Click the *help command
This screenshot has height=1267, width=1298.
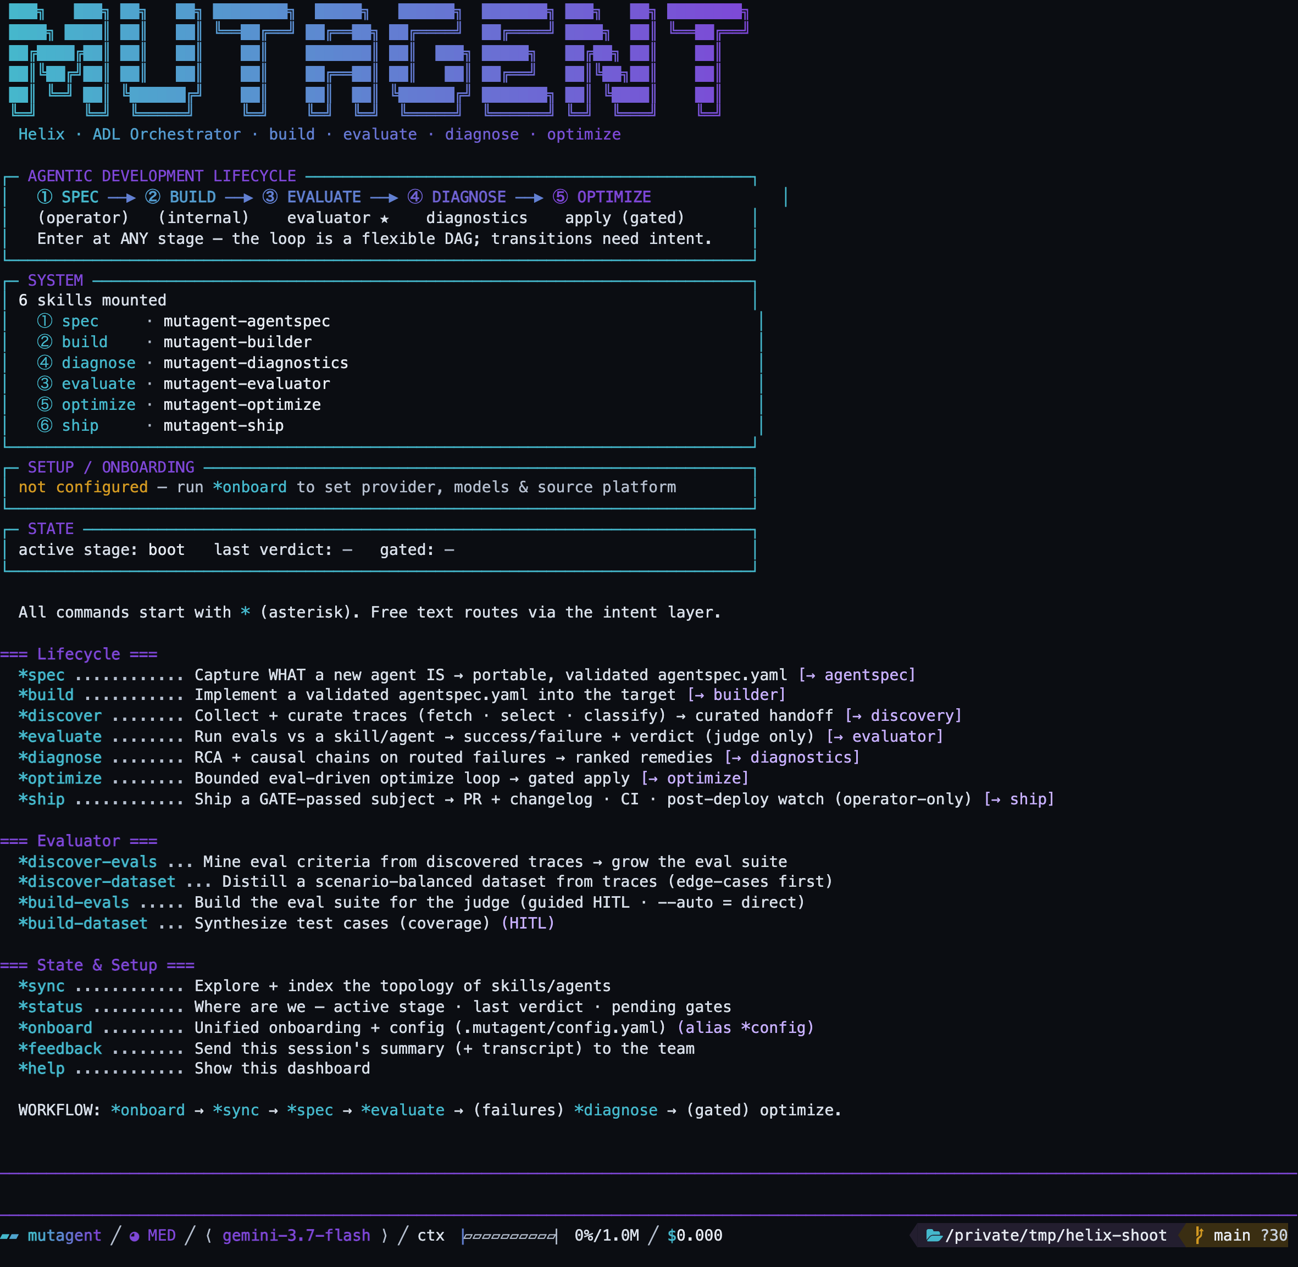[41, 1069]
